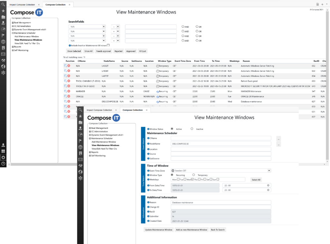Open the Event Time Zone dropdown

pyautogui.click(x=269, y=171)
